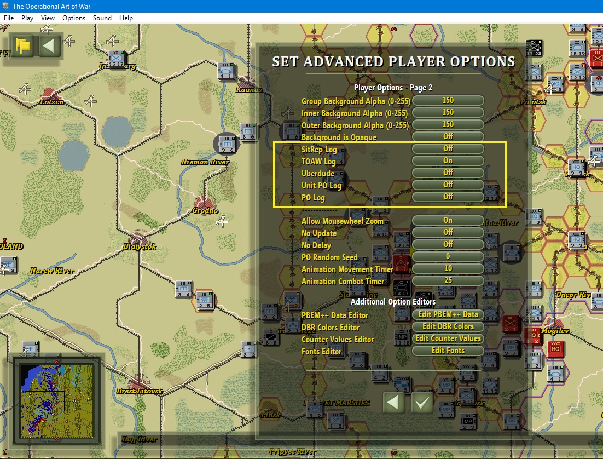The width and height of the screenshot is (603, 459).
Task: Select the orange-hexed unit south of Bialystok
Action: [204, 300]
